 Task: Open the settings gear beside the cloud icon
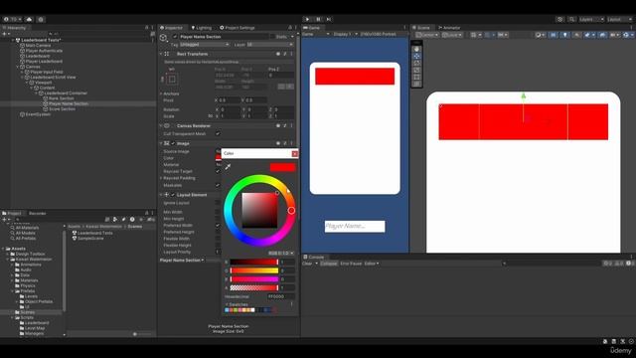(41, 19)
